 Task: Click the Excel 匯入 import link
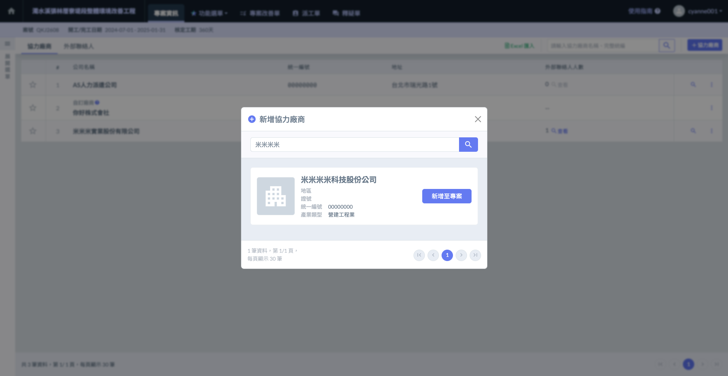pos(519,46)
